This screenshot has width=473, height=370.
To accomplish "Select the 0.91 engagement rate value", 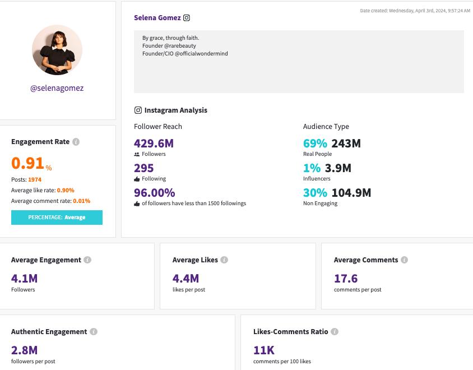I will tap(27, 163).
